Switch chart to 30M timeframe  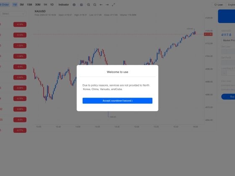click(38, 5)
